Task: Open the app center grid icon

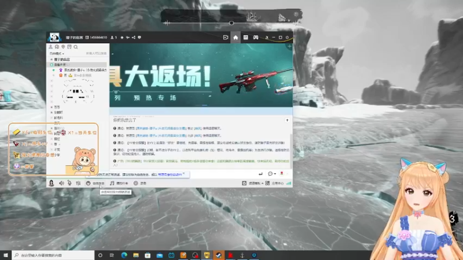Action: [267, 183]
